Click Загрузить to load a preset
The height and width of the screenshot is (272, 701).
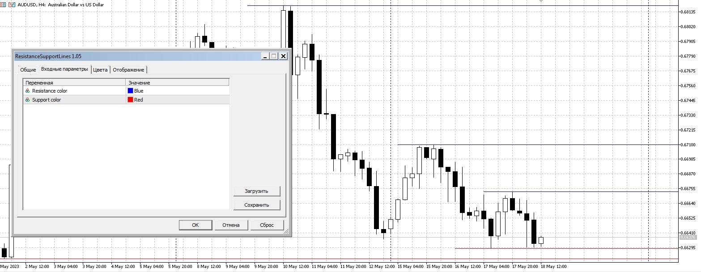257,191
